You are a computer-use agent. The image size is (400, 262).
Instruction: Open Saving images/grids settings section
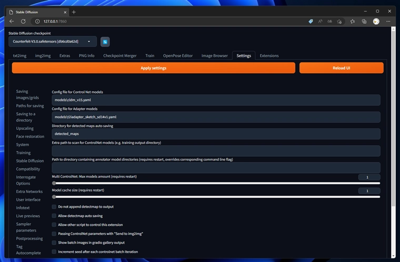click(x=27, y=94)
